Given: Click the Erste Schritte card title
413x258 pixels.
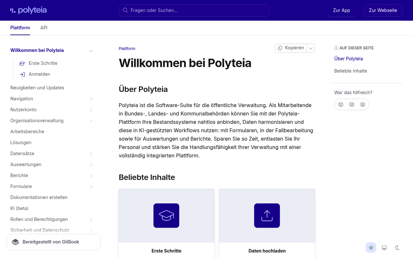Looking at the screenshot, I should (166, 251).
